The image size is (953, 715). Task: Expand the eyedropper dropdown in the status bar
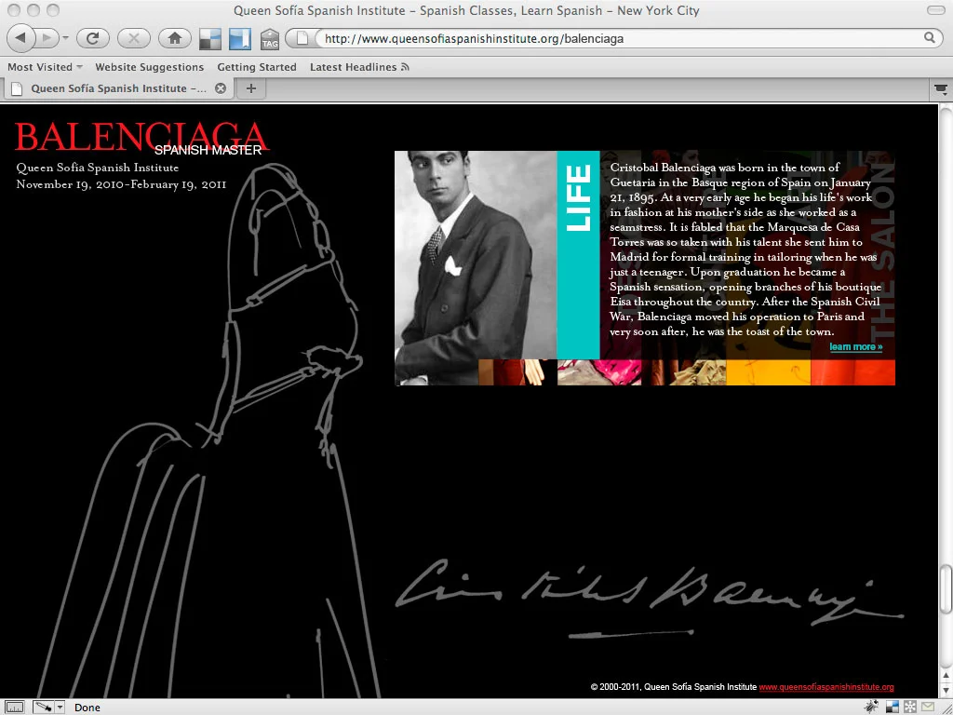tap(58, 707)
